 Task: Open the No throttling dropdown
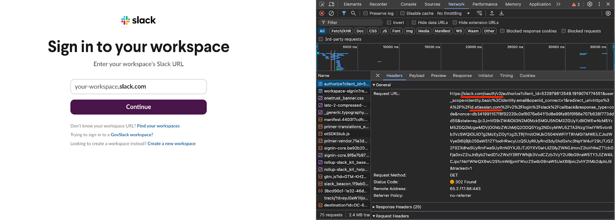point(454,13)
